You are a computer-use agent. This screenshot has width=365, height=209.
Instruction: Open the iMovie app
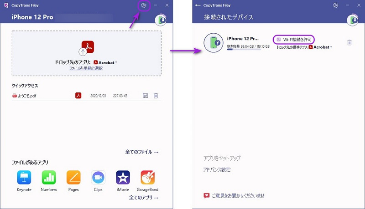[123, 178]
